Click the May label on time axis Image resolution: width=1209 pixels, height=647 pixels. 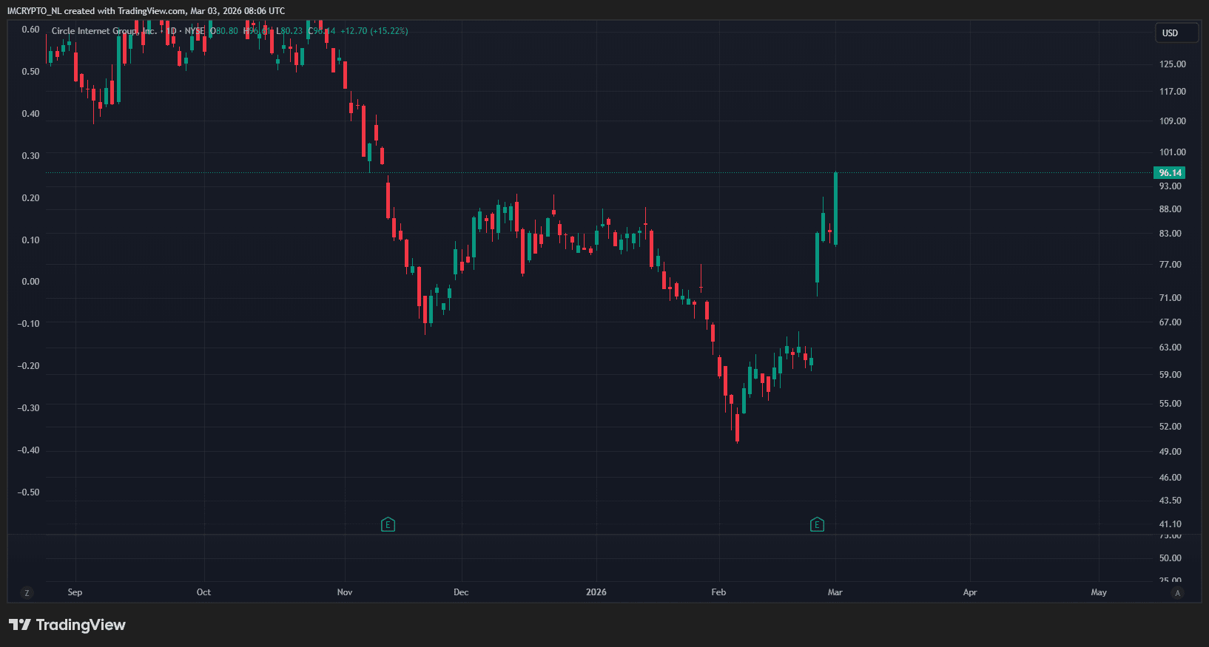[1099, 592]
